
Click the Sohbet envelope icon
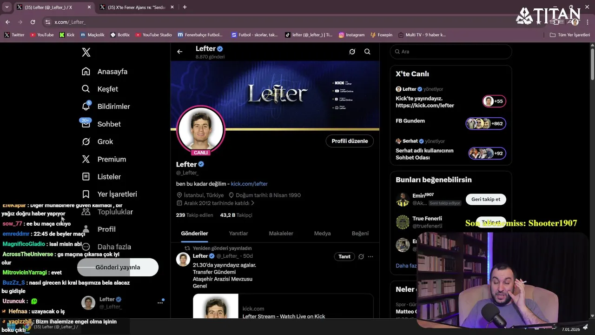[x=86, y=124]
